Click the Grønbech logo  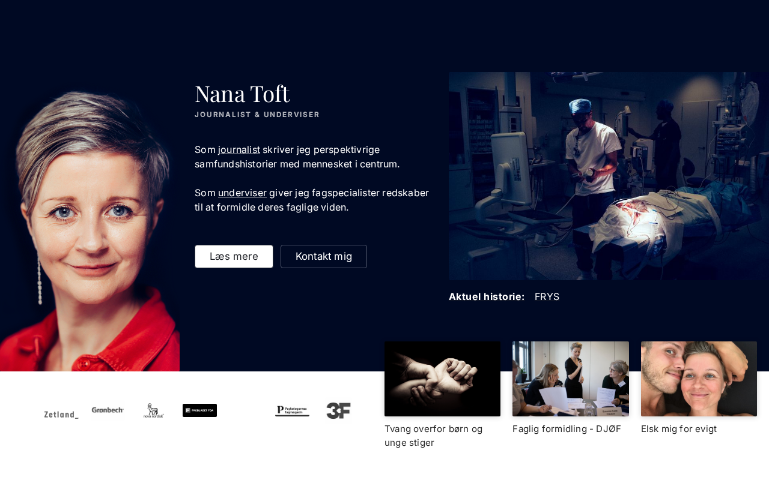(x=108, y=410)
